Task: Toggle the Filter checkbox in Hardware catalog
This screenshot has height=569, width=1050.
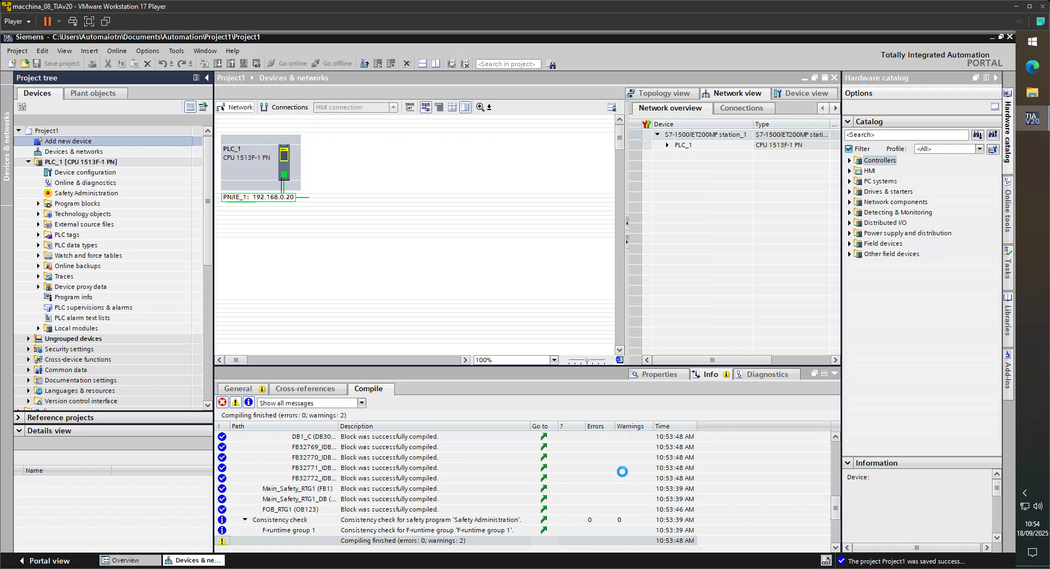Action: tap(850, 148)
